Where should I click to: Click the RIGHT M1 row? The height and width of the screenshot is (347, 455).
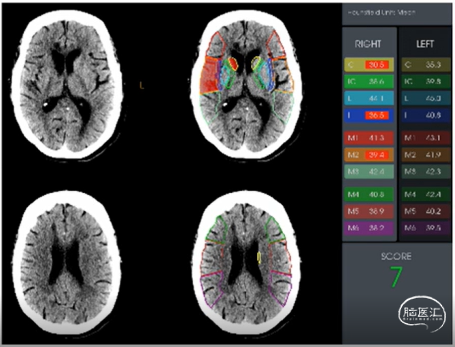(x=369, y=138)
